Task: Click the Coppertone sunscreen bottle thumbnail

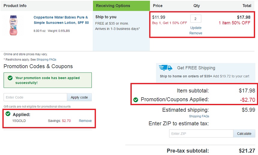Action: tap(13, 25)
